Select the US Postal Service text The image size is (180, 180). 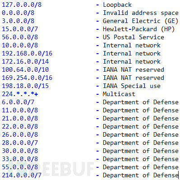tap(134, 37)
